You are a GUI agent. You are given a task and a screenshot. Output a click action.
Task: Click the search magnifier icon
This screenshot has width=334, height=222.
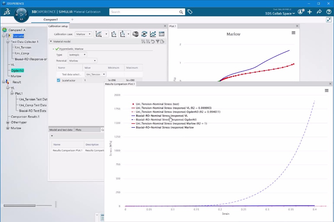181,12
